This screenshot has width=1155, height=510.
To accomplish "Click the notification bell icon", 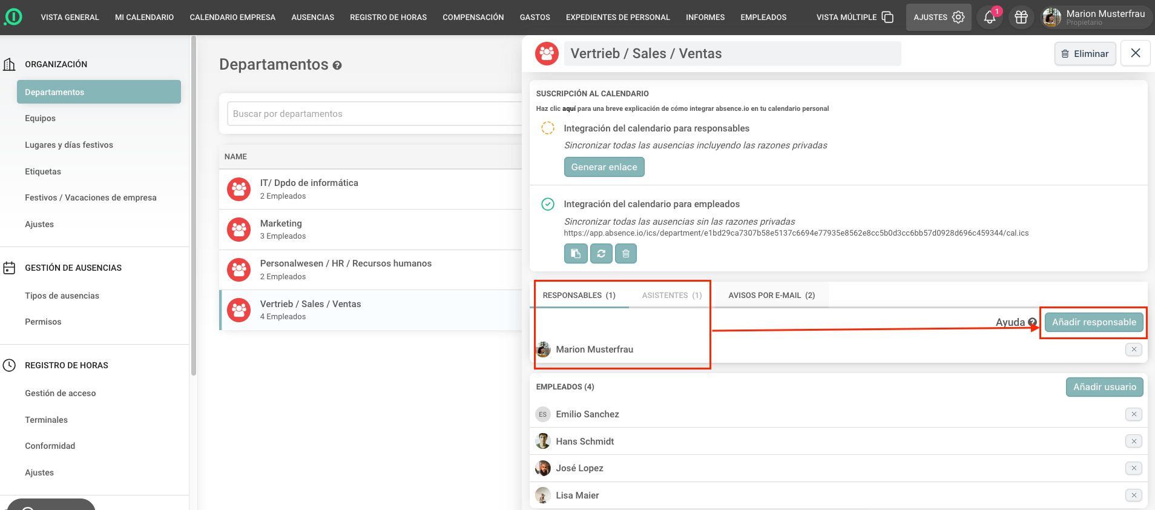I will (990, 18).
